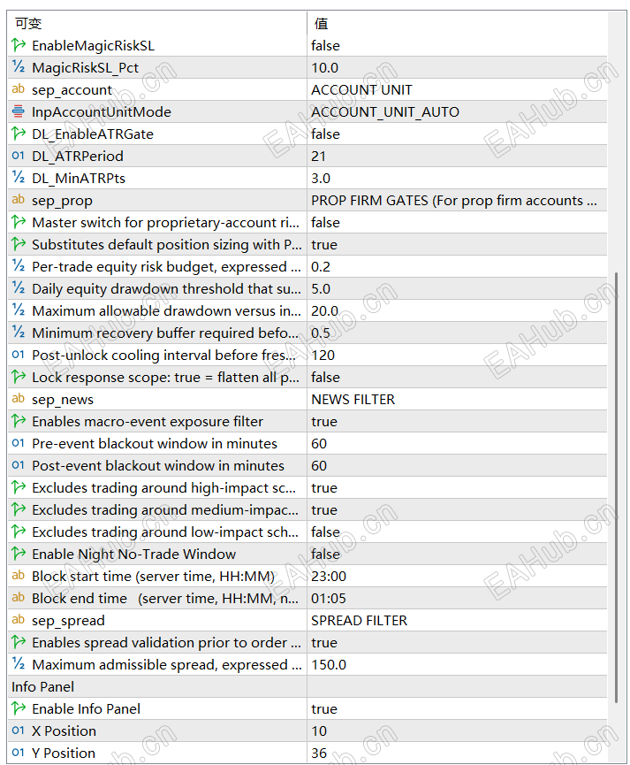Viewport: 630px width, 765px height.
Task: Click bool icon beside Lock response scope
Action: [x=19, y=377]
